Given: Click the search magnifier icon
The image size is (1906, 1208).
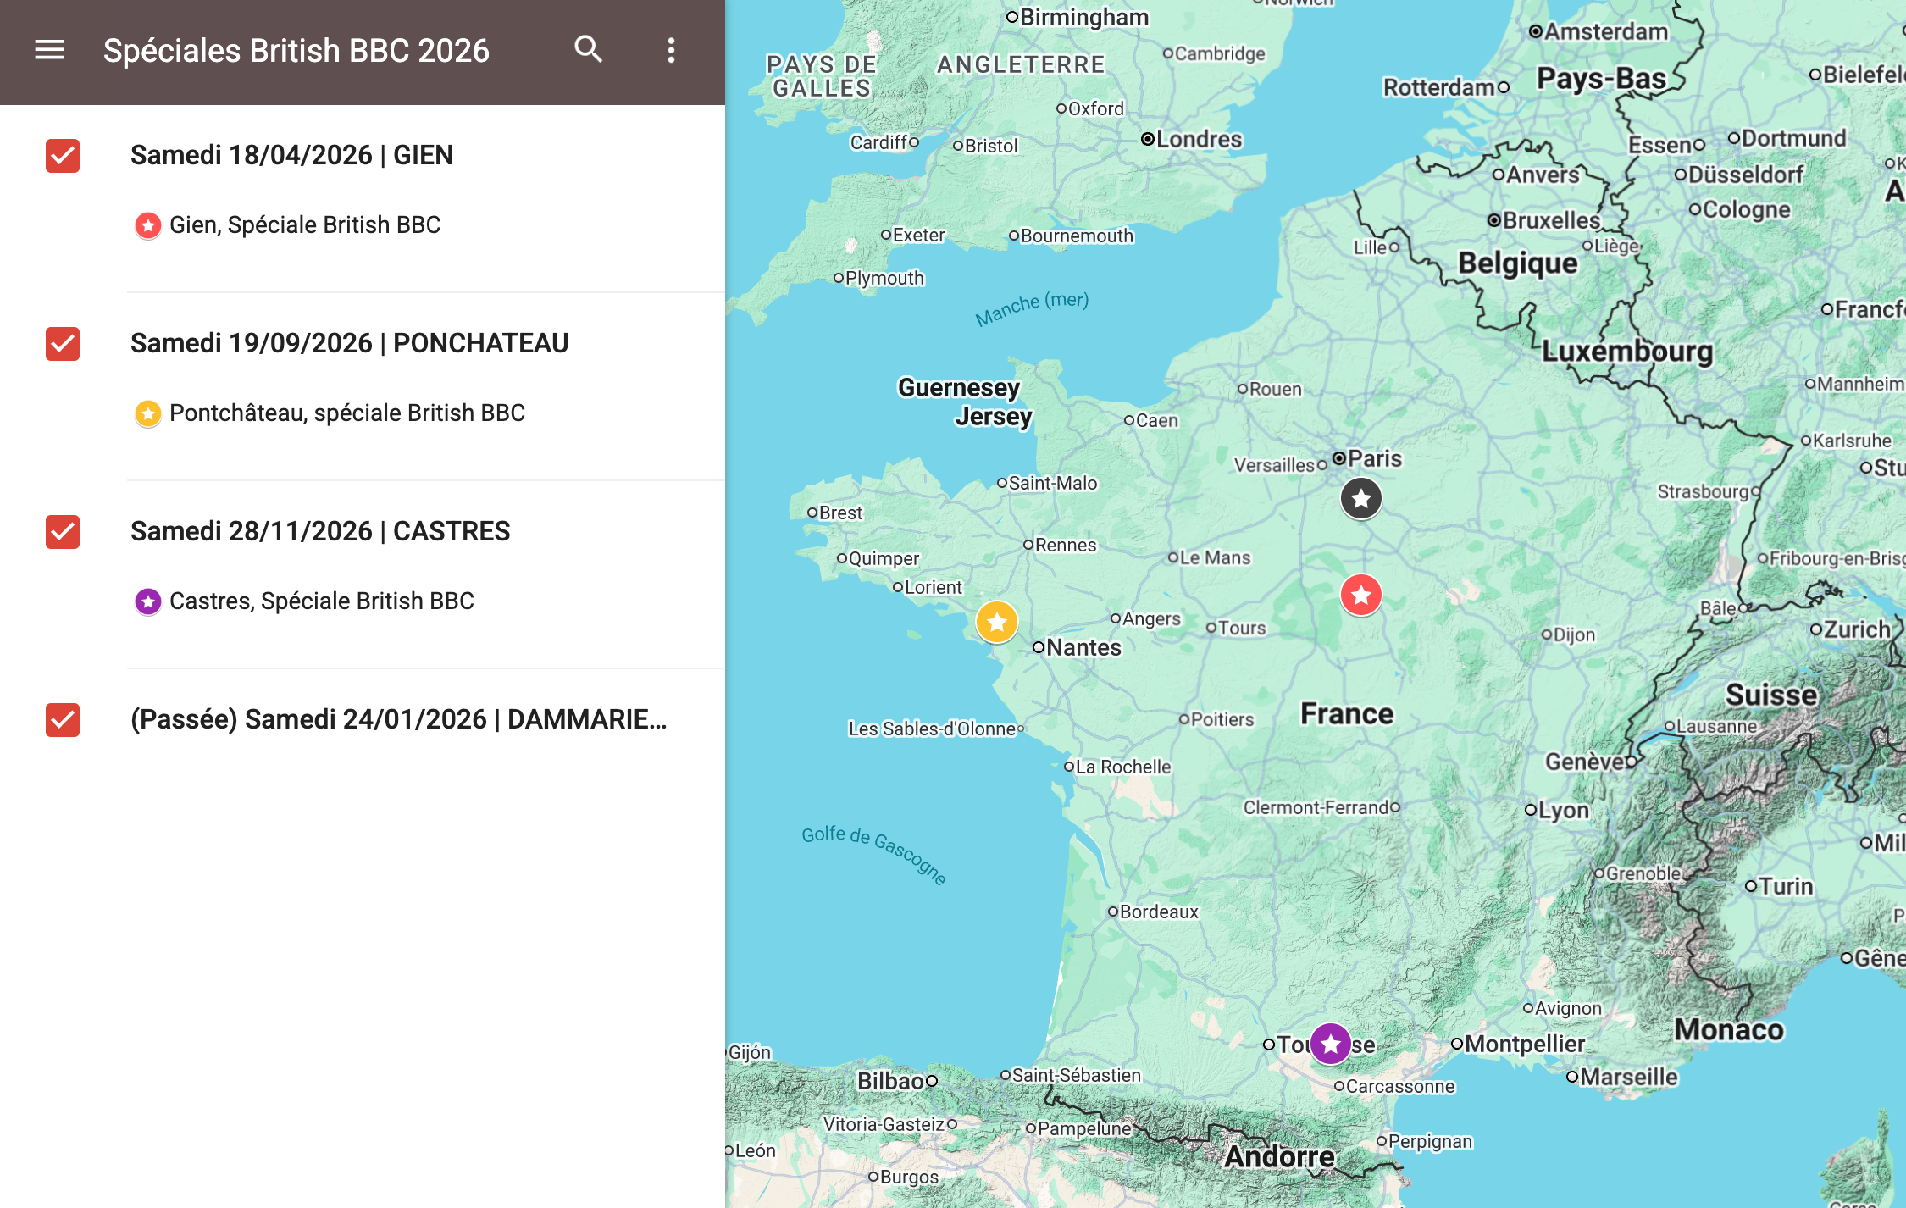Looking at the screenshot, I should [588, 50].
